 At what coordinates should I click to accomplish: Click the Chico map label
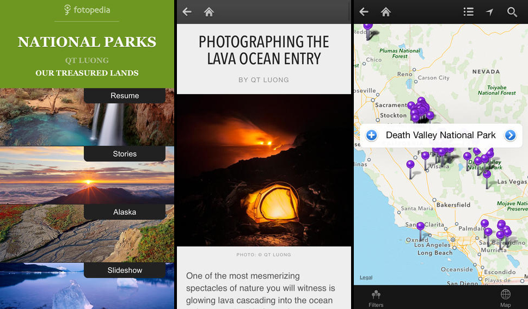[374, 60]
